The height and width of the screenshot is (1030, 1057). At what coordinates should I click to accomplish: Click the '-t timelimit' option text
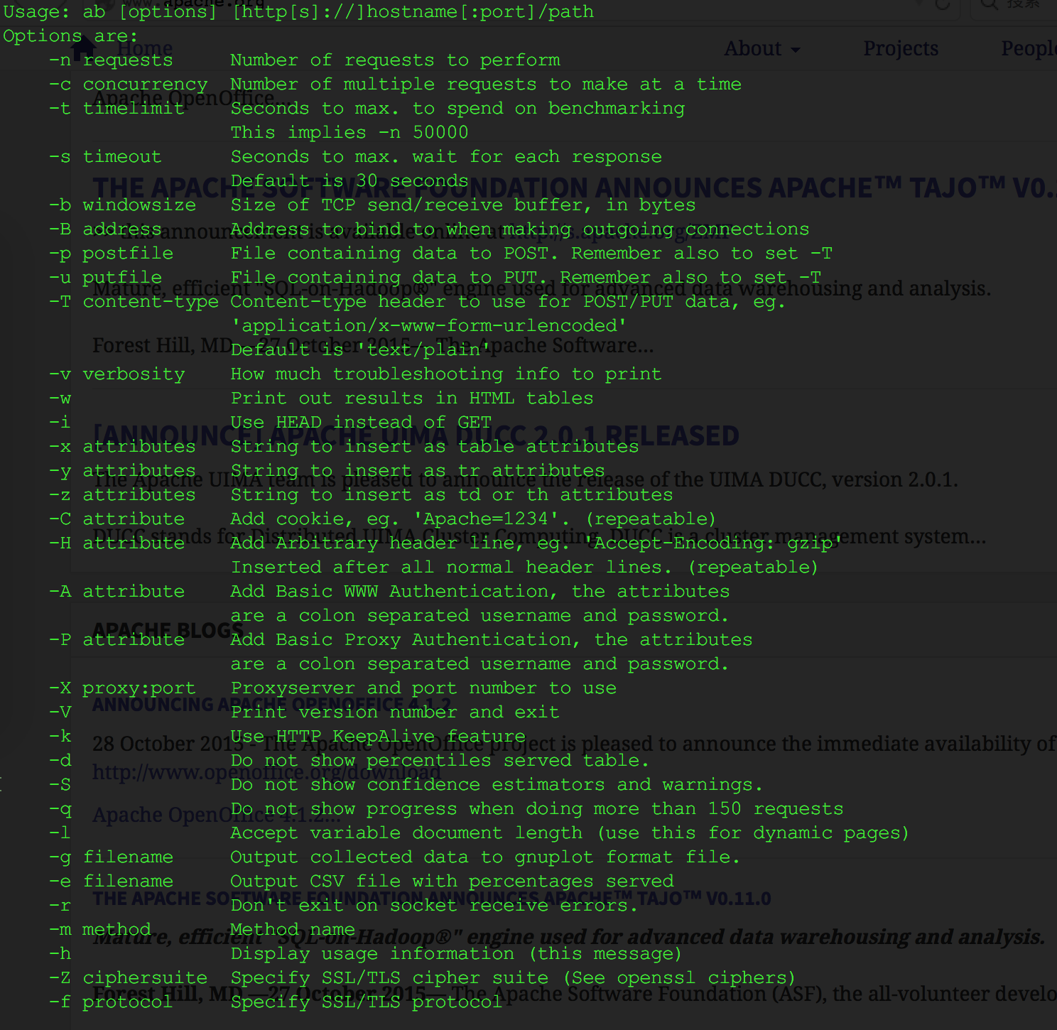[x=116, y=109]
